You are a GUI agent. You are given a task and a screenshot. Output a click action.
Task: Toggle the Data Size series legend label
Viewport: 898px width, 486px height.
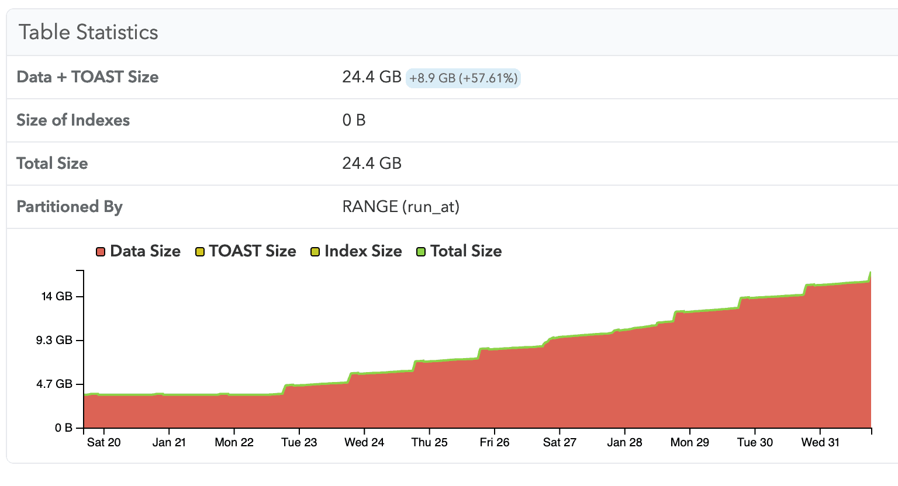pyautogui.click(x=145, y=251)
